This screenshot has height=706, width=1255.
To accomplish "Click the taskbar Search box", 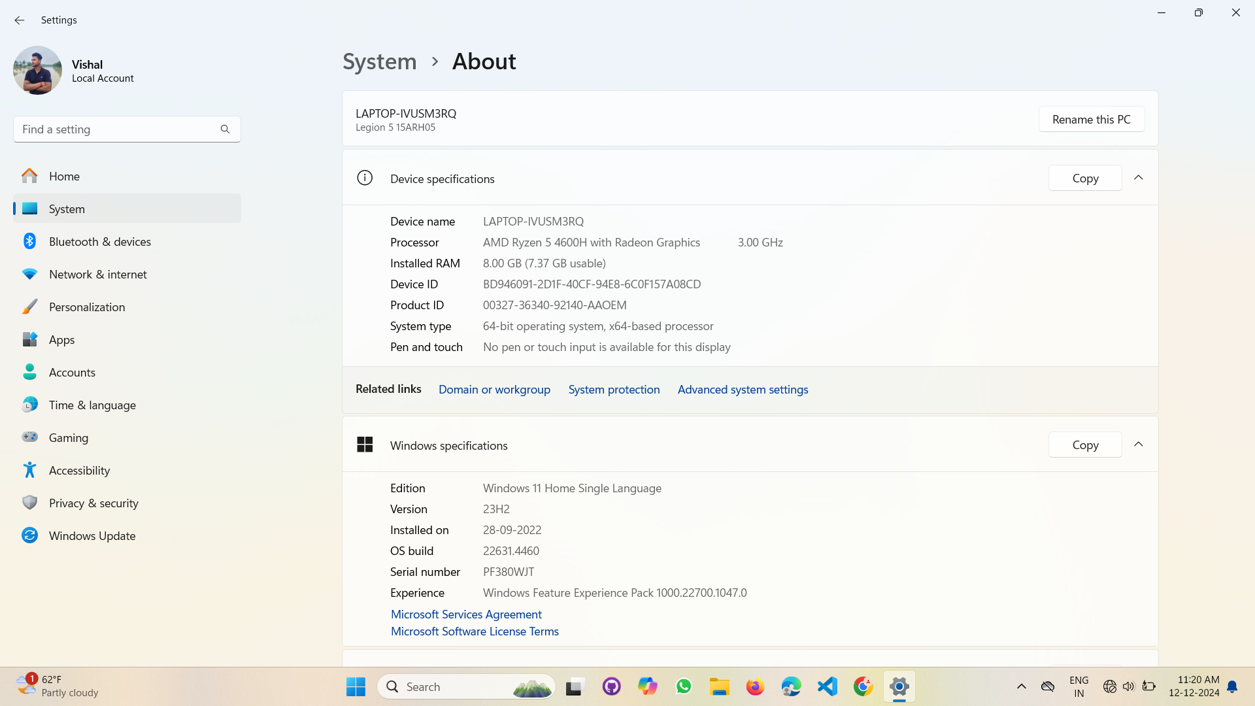I will pyautogui.click(x=466, y=686).
